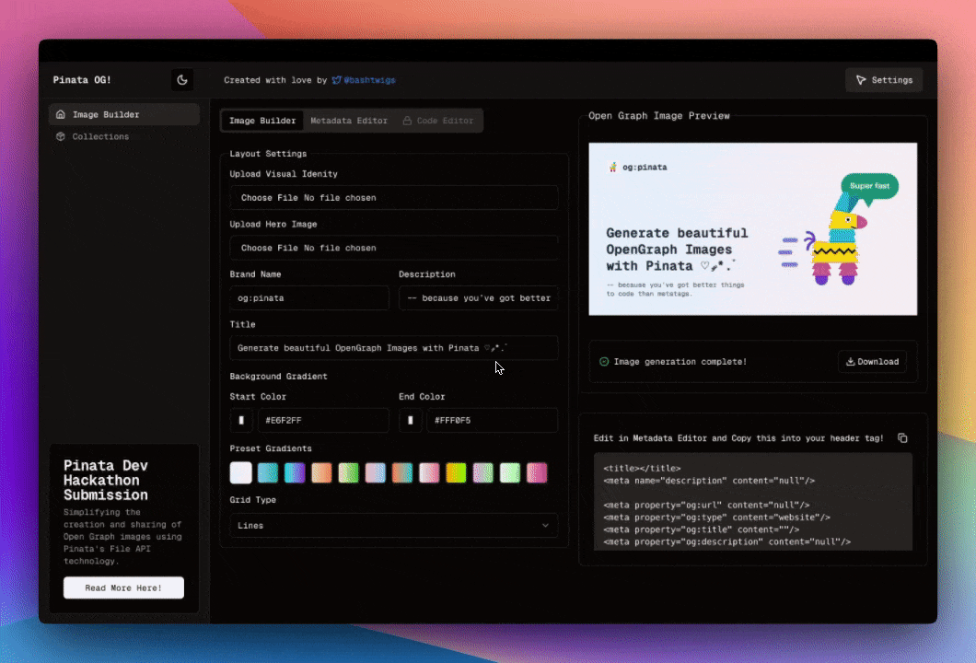The image size is (976, 663).
Task: Open Settings from the top bar
Action: 884,80
